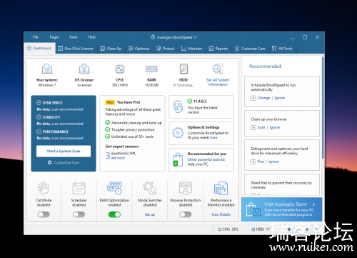
Task: Click the See All System Information icon
Action: [218, 69]
